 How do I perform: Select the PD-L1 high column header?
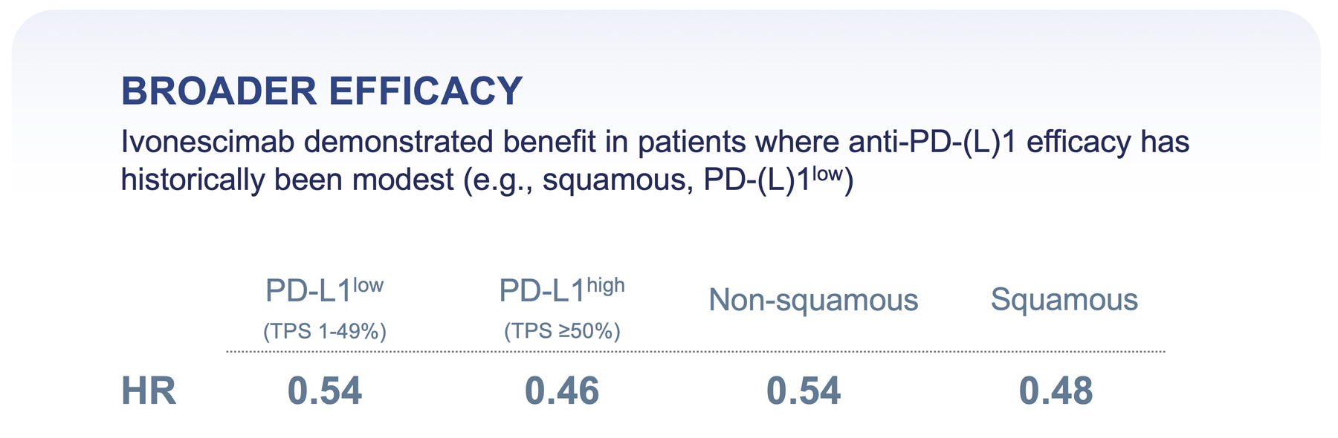click(561, 290)
